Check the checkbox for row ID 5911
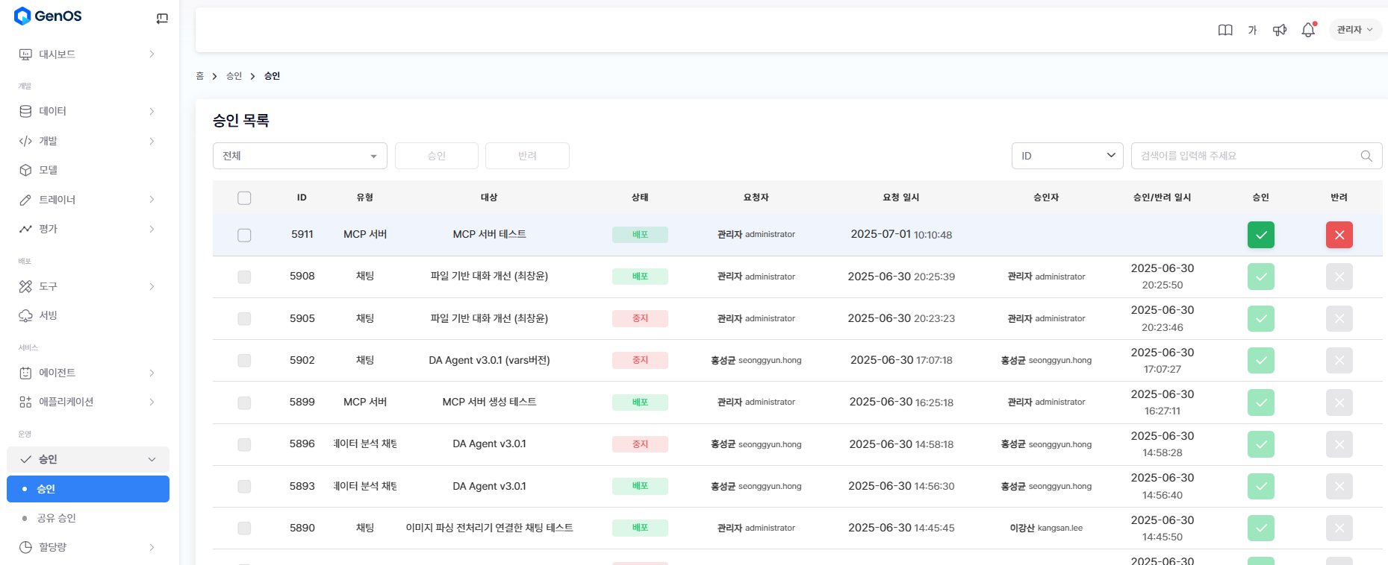 click(x=244, y=235)
